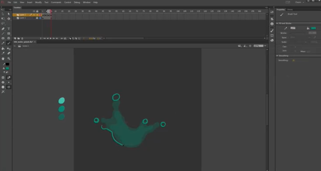Toggle Onion Skin button in timeline
The width and height of the screenshot is (321, 171).
click(70, 38)
